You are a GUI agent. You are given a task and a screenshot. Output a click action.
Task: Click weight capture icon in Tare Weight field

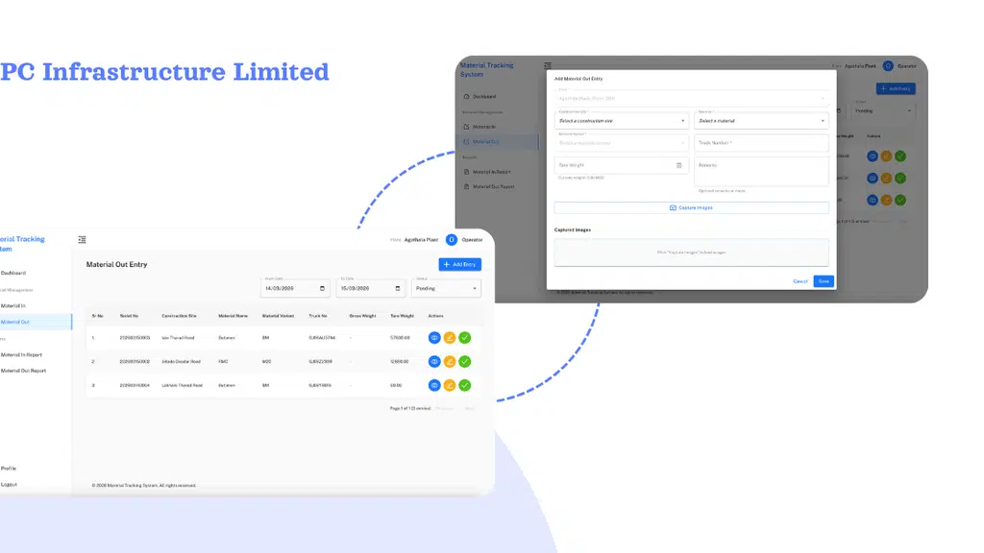click(679, 165)
